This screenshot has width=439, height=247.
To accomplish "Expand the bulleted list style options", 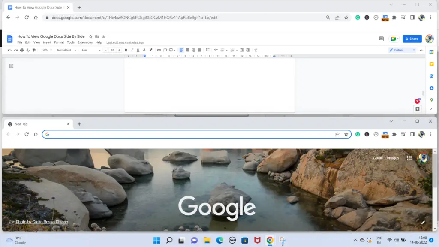I will tap(227, 50).
